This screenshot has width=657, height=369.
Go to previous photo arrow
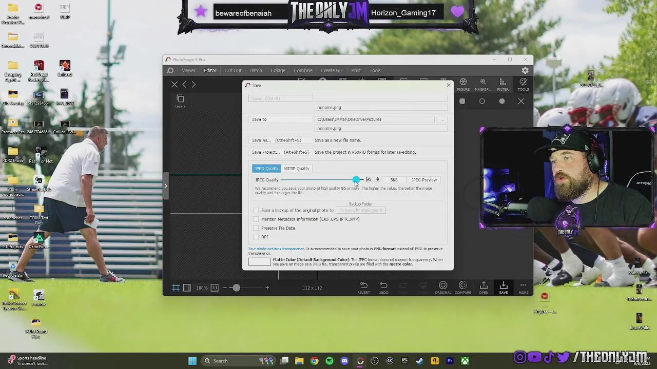pos(184,85)
